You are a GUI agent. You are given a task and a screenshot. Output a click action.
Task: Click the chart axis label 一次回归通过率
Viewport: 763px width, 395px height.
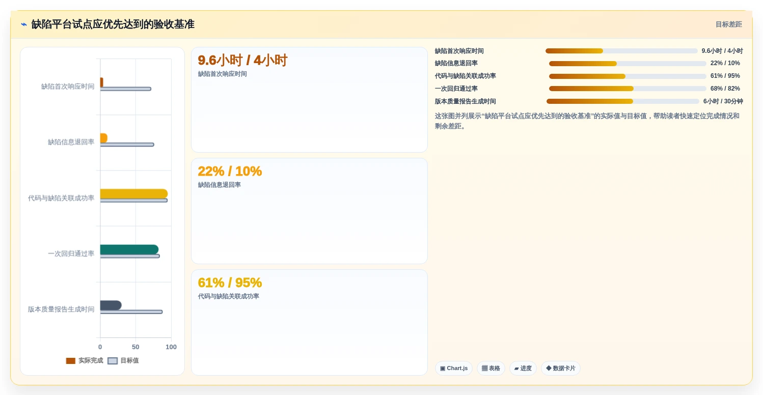click(71, 253)
